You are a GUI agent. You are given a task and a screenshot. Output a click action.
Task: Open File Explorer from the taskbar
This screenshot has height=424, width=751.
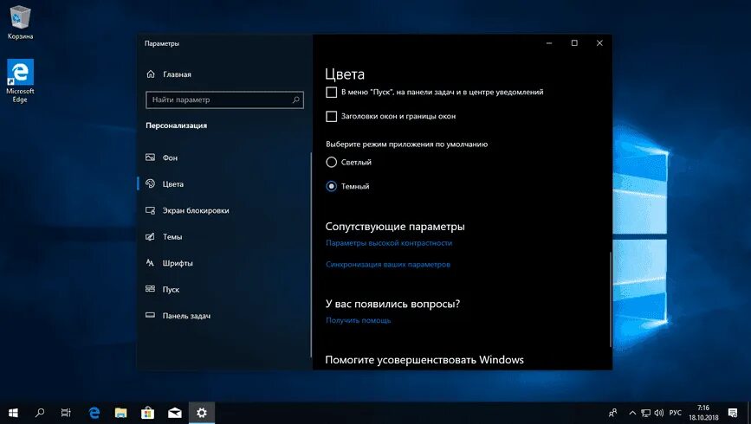(x=120, y=413)
